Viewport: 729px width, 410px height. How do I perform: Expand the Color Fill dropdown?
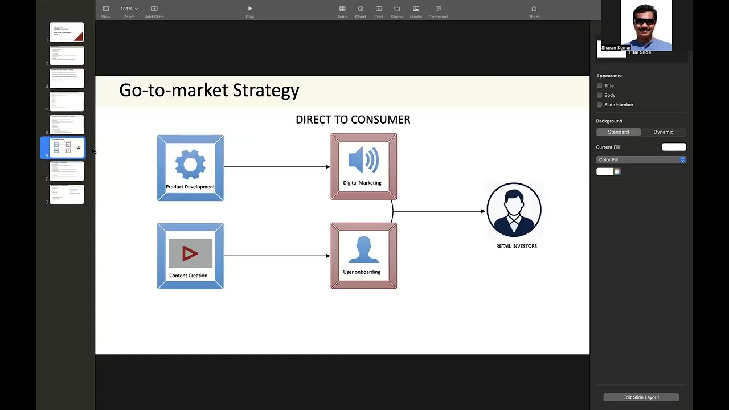641,160
